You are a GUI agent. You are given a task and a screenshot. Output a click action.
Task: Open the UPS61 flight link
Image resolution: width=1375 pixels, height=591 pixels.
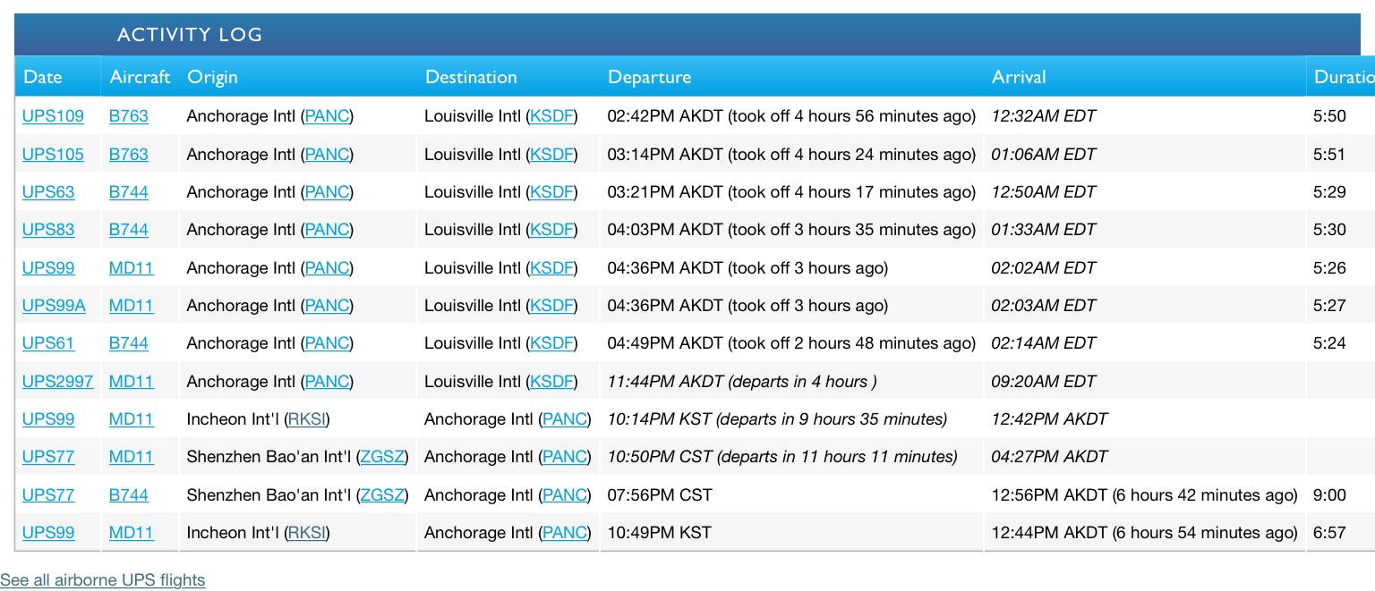[x=48, y=342]
